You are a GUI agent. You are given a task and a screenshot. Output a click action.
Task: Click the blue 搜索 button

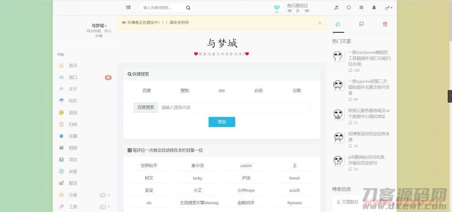point(222,122)
